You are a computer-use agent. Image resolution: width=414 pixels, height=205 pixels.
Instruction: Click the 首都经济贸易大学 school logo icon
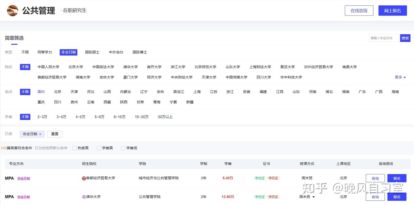tap(84, 178)
